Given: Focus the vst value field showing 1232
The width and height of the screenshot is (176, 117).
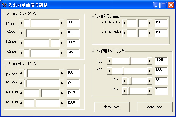Looking at the screenshot, I should pyautogui.click(x=161, y=71).
